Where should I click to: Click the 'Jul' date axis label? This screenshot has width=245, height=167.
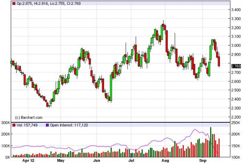[131, 161]
